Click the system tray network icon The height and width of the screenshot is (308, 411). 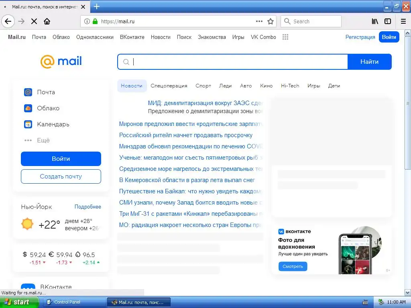coord(381,302)
